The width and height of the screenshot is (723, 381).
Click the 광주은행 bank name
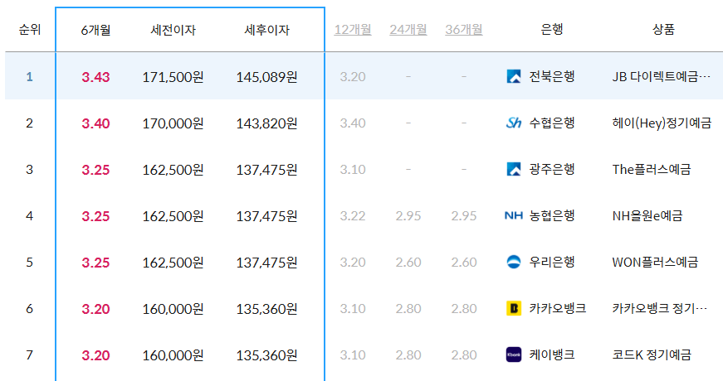pos(551,169)
